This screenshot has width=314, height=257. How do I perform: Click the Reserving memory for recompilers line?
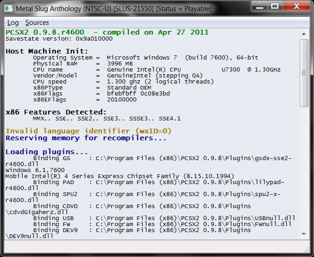click(x=86, y=138)
